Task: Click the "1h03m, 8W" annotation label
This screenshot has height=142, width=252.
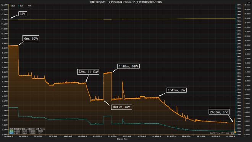Action: pos(121,107)
